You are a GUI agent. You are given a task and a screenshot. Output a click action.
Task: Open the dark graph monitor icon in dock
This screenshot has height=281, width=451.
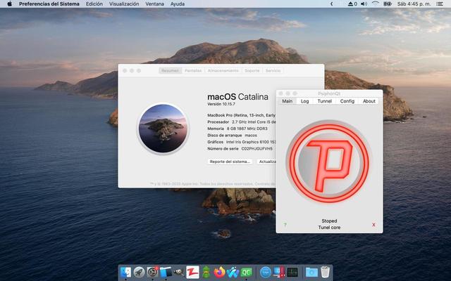292,272
